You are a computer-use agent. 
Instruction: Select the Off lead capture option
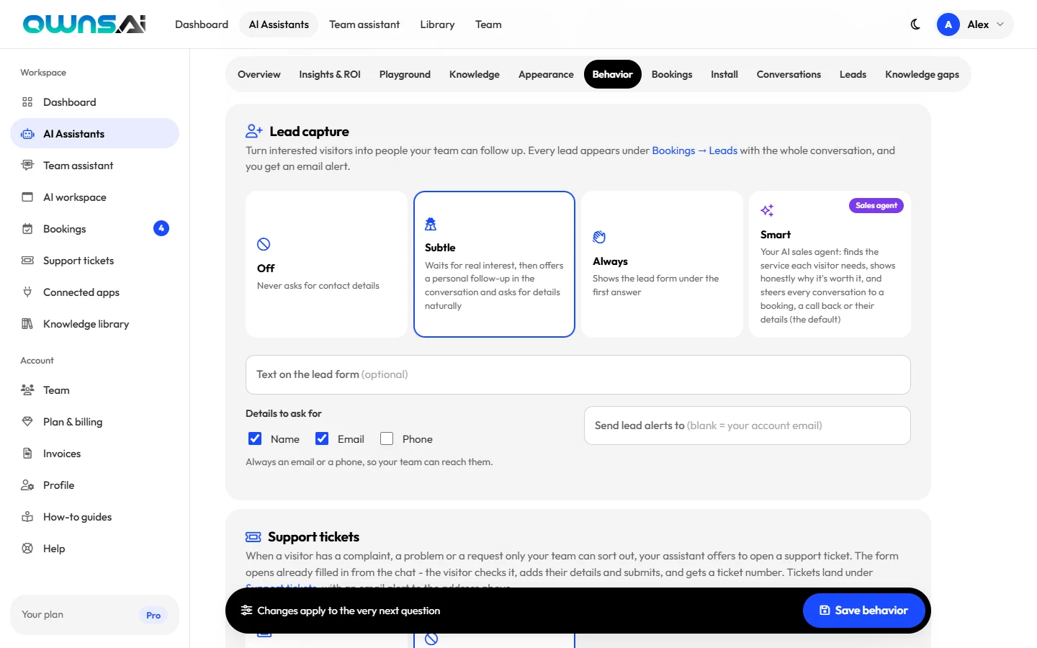(x=326, y=264)
